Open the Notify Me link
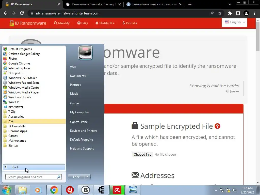 [105, 23]
